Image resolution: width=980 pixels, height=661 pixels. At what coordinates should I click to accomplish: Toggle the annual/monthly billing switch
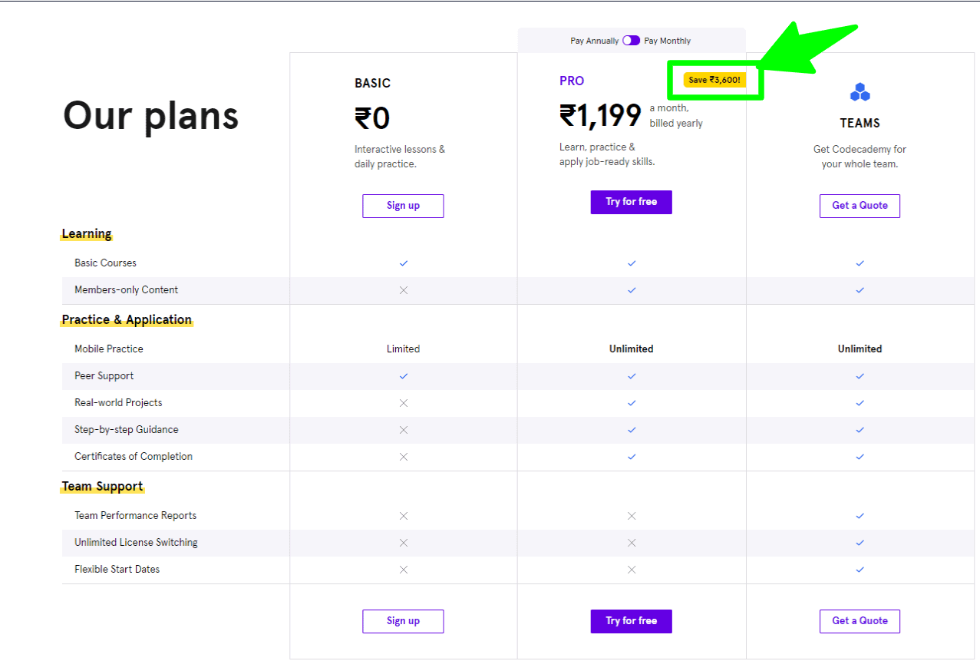click(x=631, y=41)
